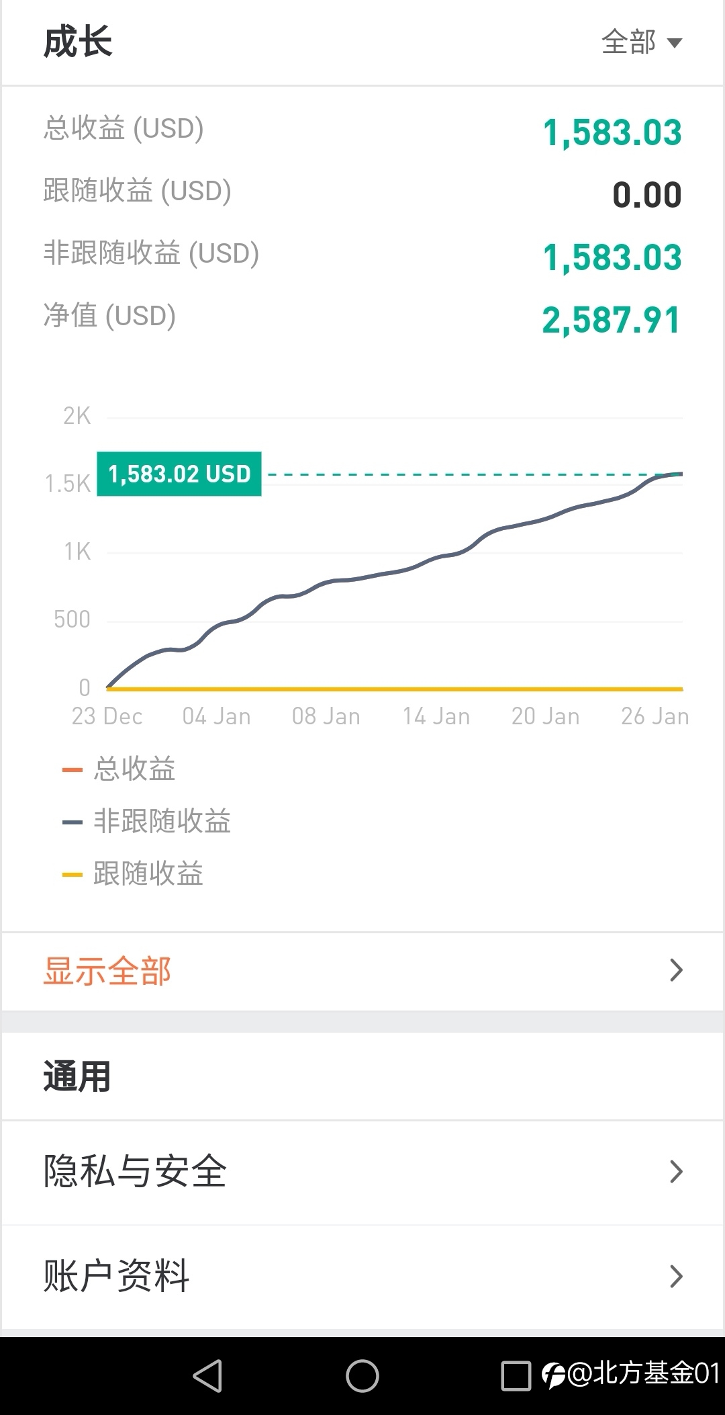The width and height of the screenshot is (725, 1415).
Task: Open 账户资料 page
Action: click(362, 1277)
